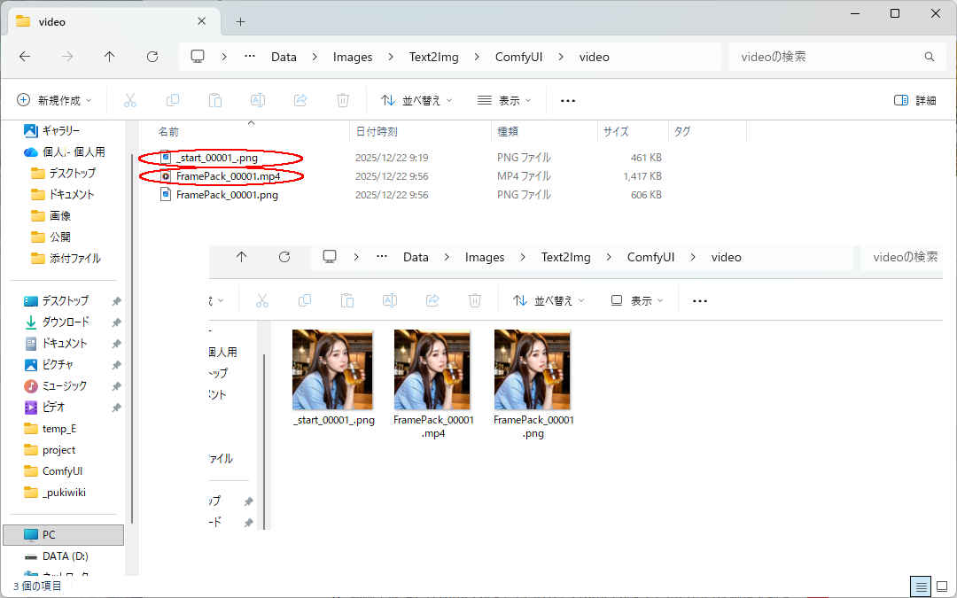Toggle the 詳細 details pane

(915, 100)
